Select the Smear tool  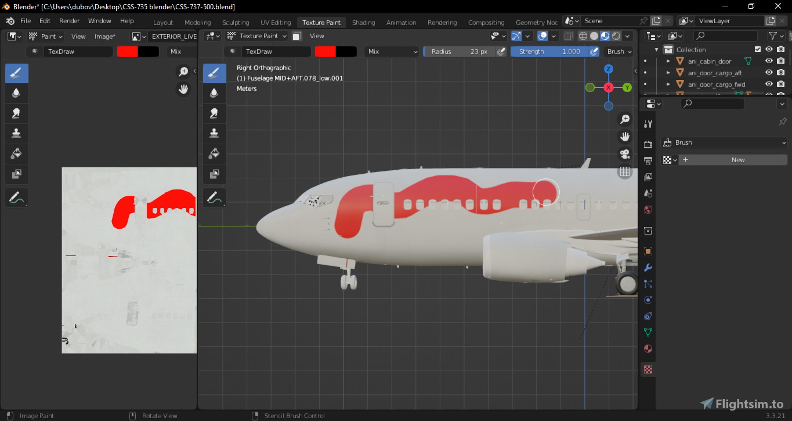click(x=214, y=113)
